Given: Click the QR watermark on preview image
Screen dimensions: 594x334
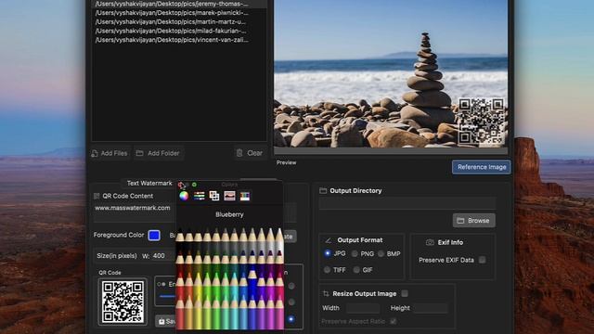Looking at the screenshot, I should 482,121.
